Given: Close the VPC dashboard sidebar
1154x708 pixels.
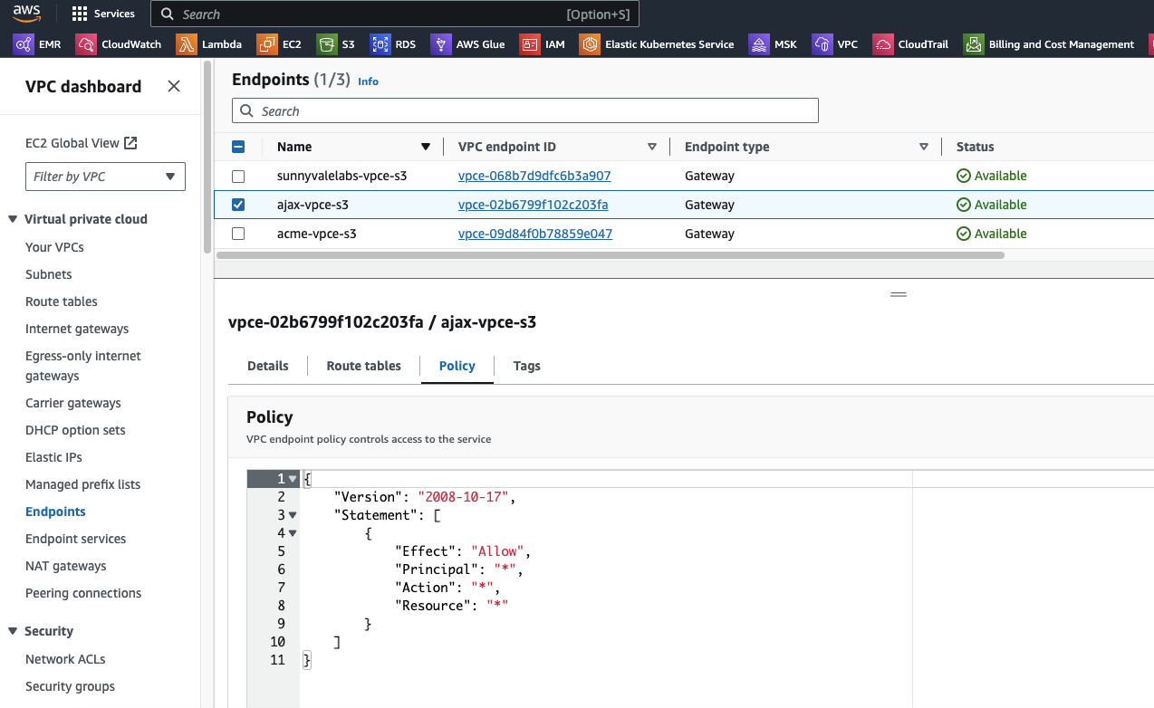Looking at the screenshot, I should 174,86.
